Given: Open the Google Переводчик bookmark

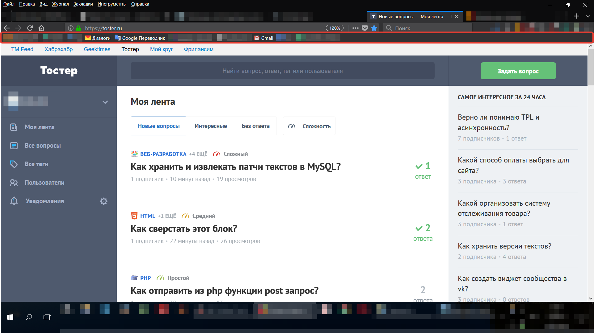Looking at the screenshot, I should pos(140,38).
